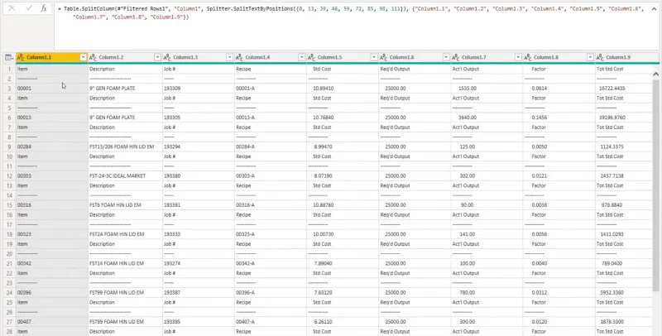Click recipe cell 00316-A
662x336 pixels.
[271, 204]
